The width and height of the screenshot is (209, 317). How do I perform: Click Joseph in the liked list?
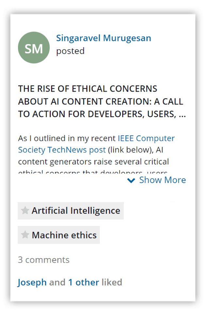[32, 282]
